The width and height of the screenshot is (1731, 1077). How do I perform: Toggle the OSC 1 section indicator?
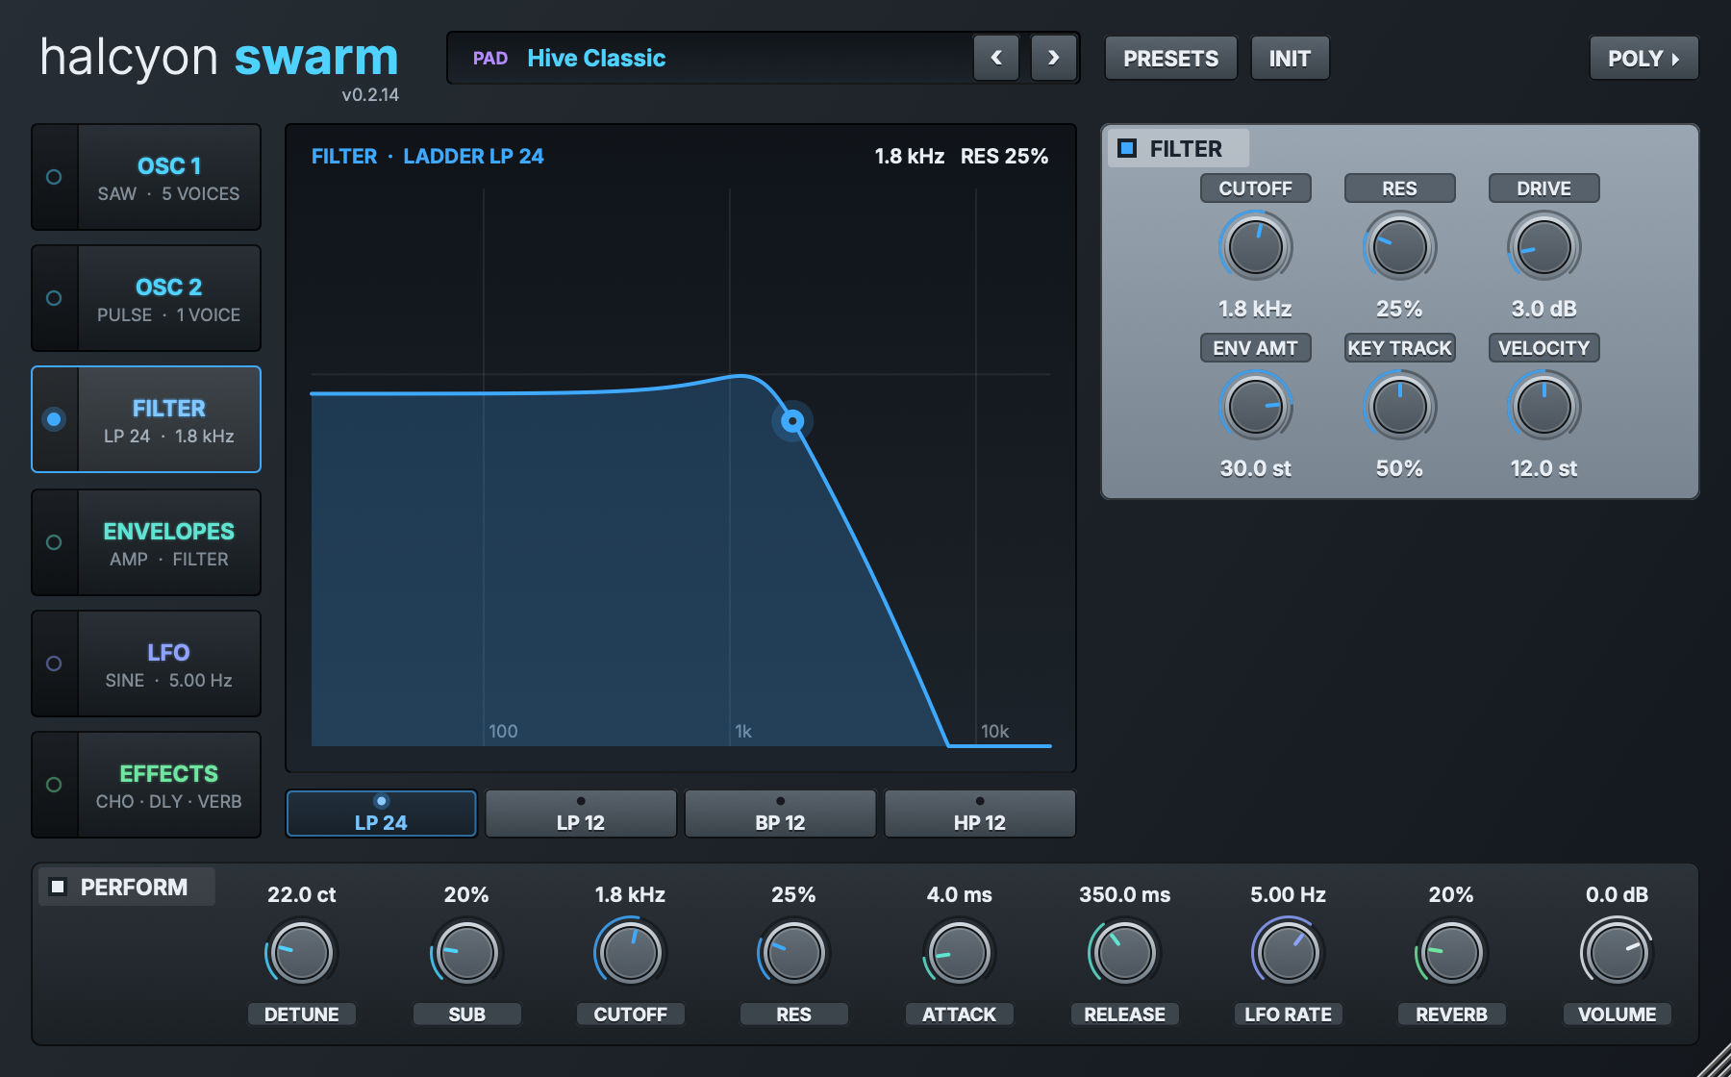click(x=55, y=177)
